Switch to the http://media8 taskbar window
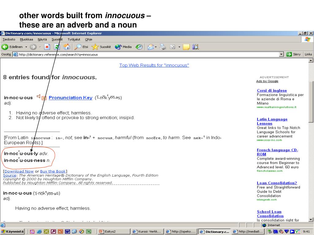Image resolution: width=314 pixels, height=235 pixels. 248,232
